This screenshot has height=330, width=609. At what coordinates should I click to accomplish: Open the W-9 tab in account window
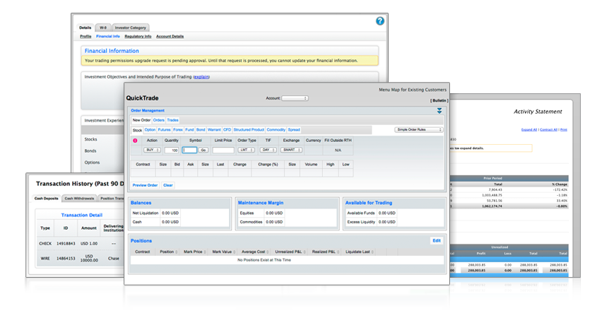(x=103, y=28)
